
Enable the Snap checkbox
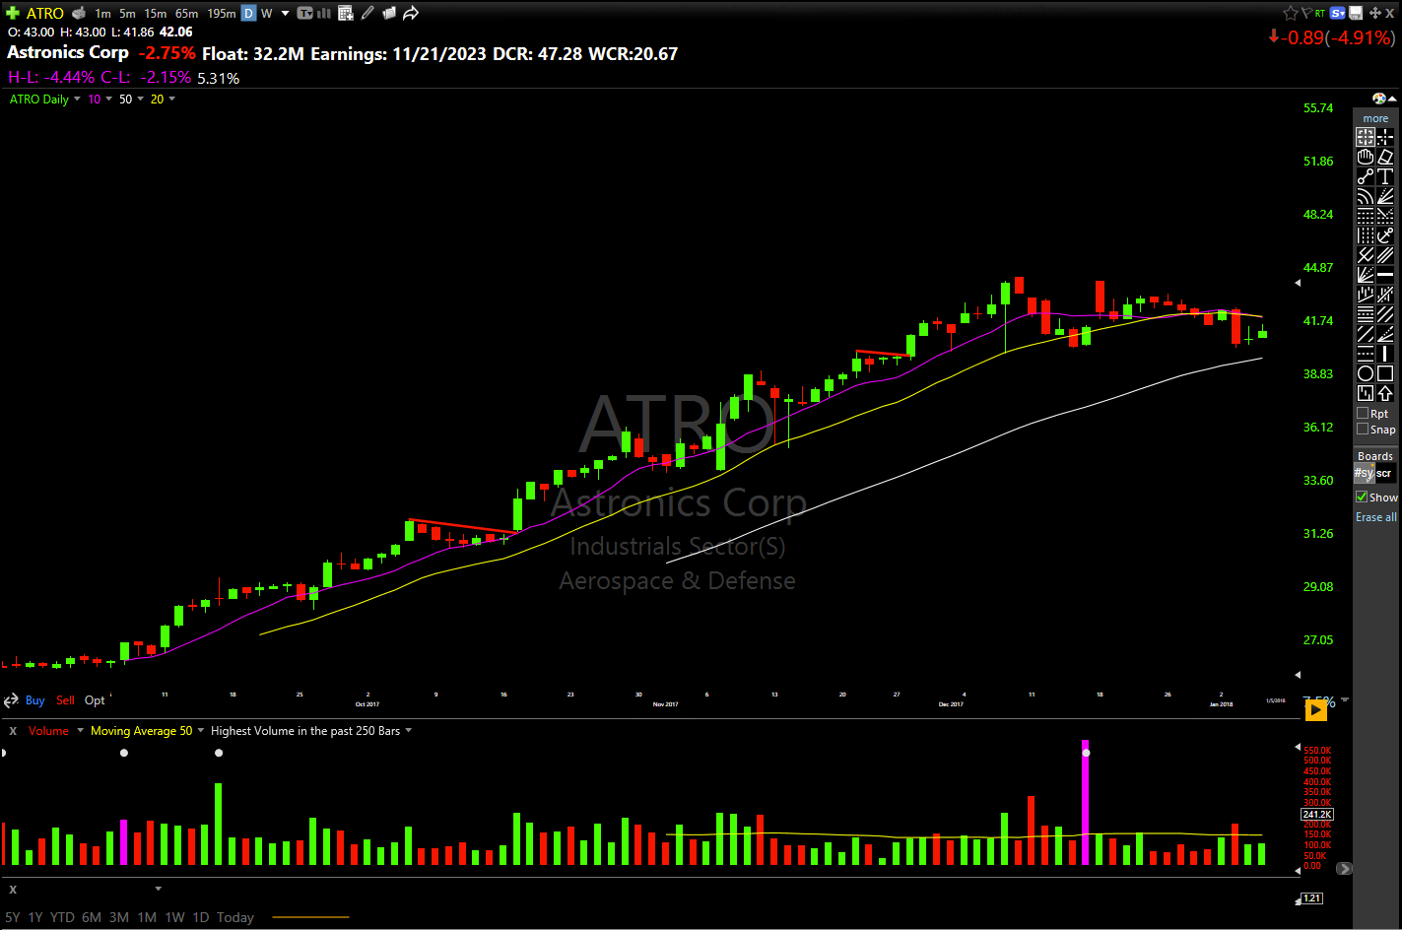click(x=1363, y=430)
